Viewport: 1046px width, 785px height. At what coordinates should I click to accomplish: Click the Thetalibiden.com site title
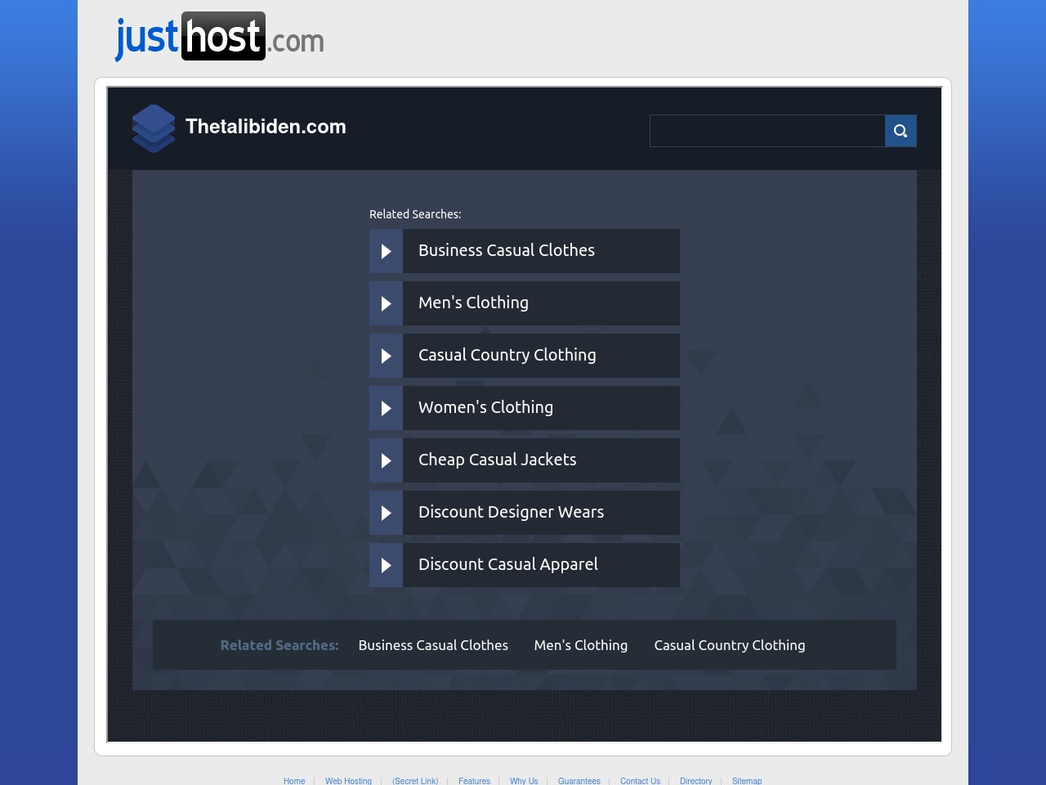266,127
